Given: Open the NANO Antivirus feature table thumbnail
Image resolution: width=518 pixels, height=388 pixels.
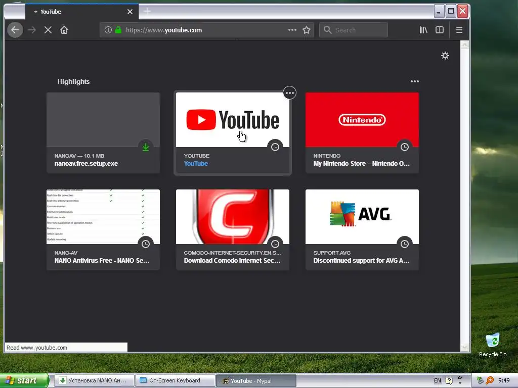Looking at the screenshot, I should [x=103, y=217].
